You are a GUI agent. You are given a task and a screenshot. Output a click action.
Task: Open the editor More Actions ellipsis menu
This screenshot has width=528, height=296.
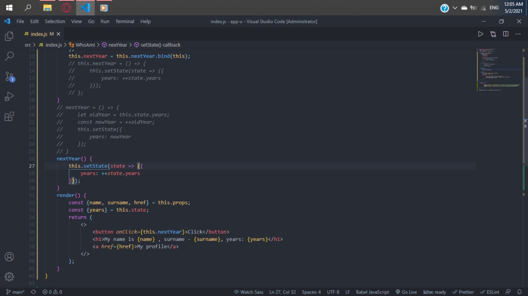518,34
